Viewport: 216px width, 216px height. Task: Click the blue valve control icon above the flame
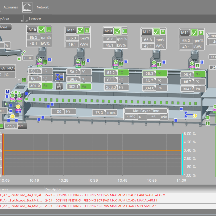(x=59, y=77)
